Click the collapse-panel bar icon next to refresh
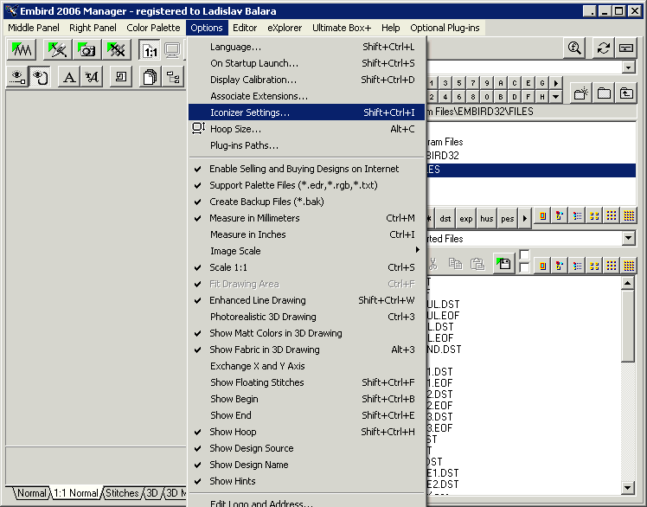This screenshot has width=647, height=507. click(x=626, y=48)
